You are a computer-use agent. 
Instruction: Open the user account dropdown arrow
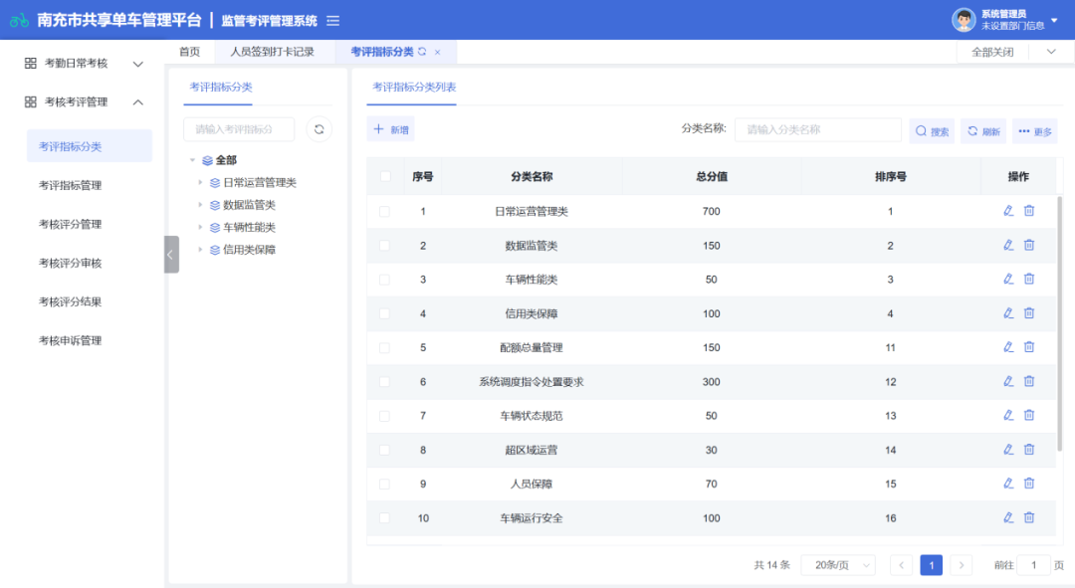pos(1054,21)
